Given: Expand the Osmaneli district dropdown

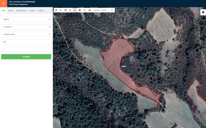Looking at the screenshot, I should pos(26,27).
